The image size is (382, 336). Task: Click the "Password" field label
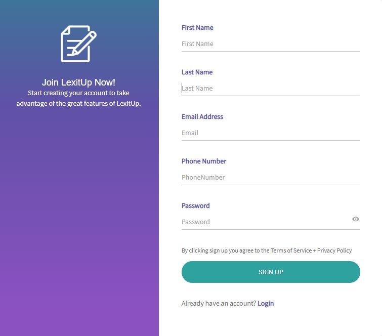(195, 206)
